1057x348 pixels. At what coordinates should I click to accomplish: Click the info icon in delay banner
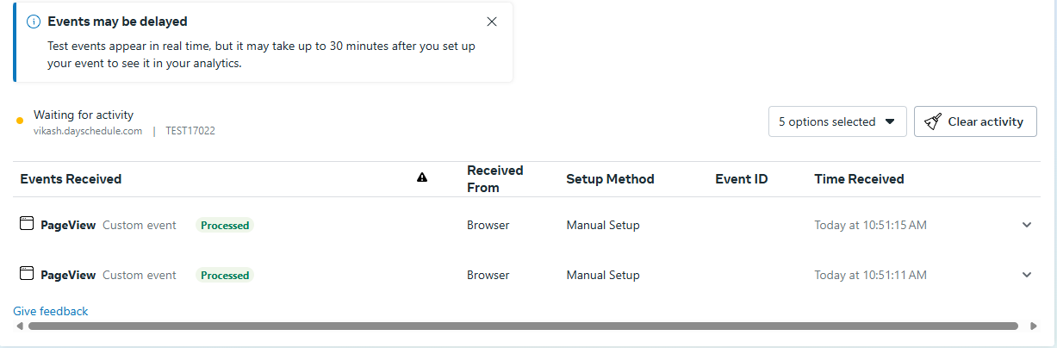(34, 22)
